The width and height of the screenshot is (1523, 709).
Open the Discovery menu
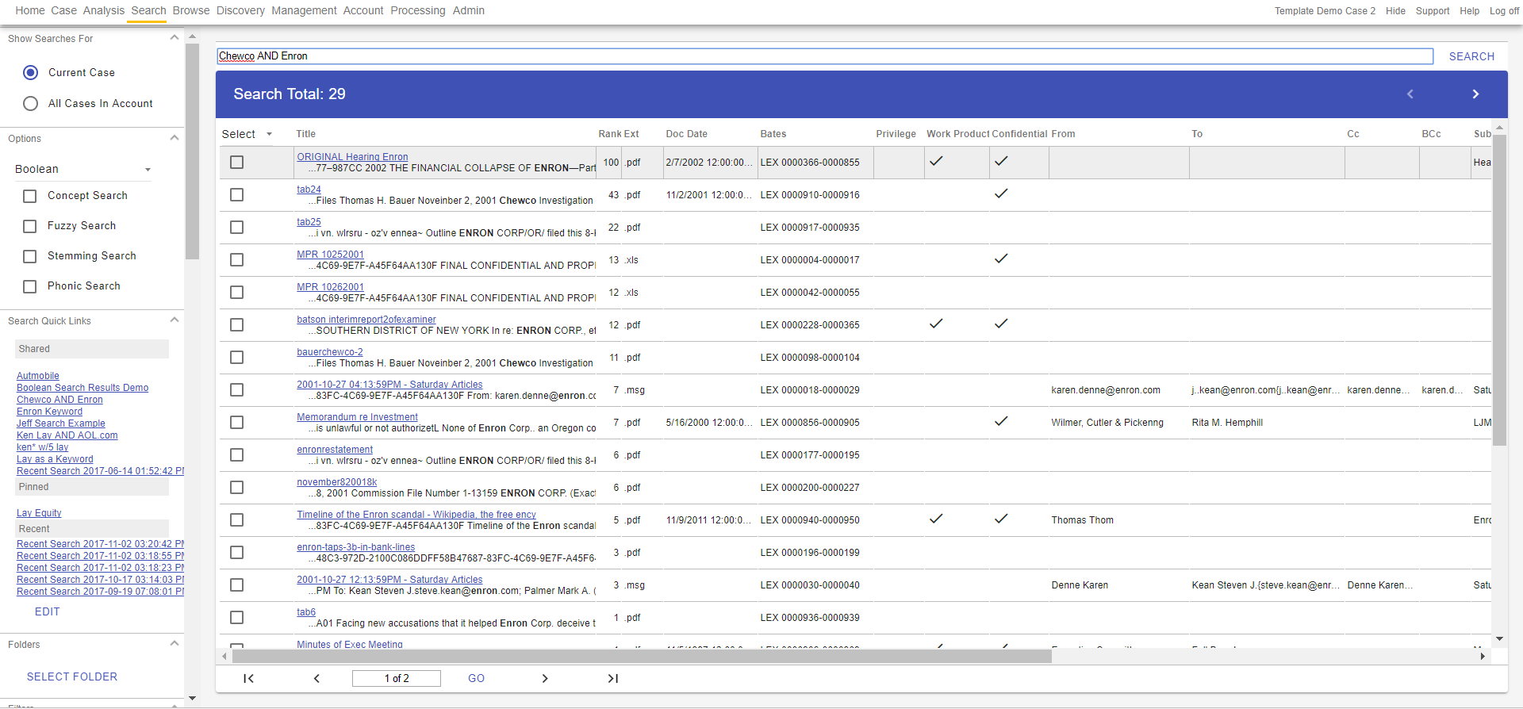[240, 10]
